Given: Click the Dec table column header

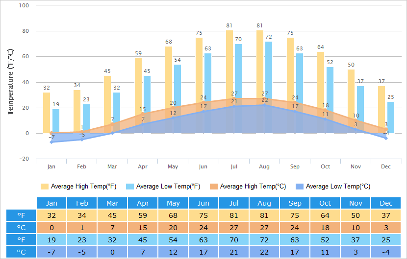Looking at the screenshot, I should point(386,203).
